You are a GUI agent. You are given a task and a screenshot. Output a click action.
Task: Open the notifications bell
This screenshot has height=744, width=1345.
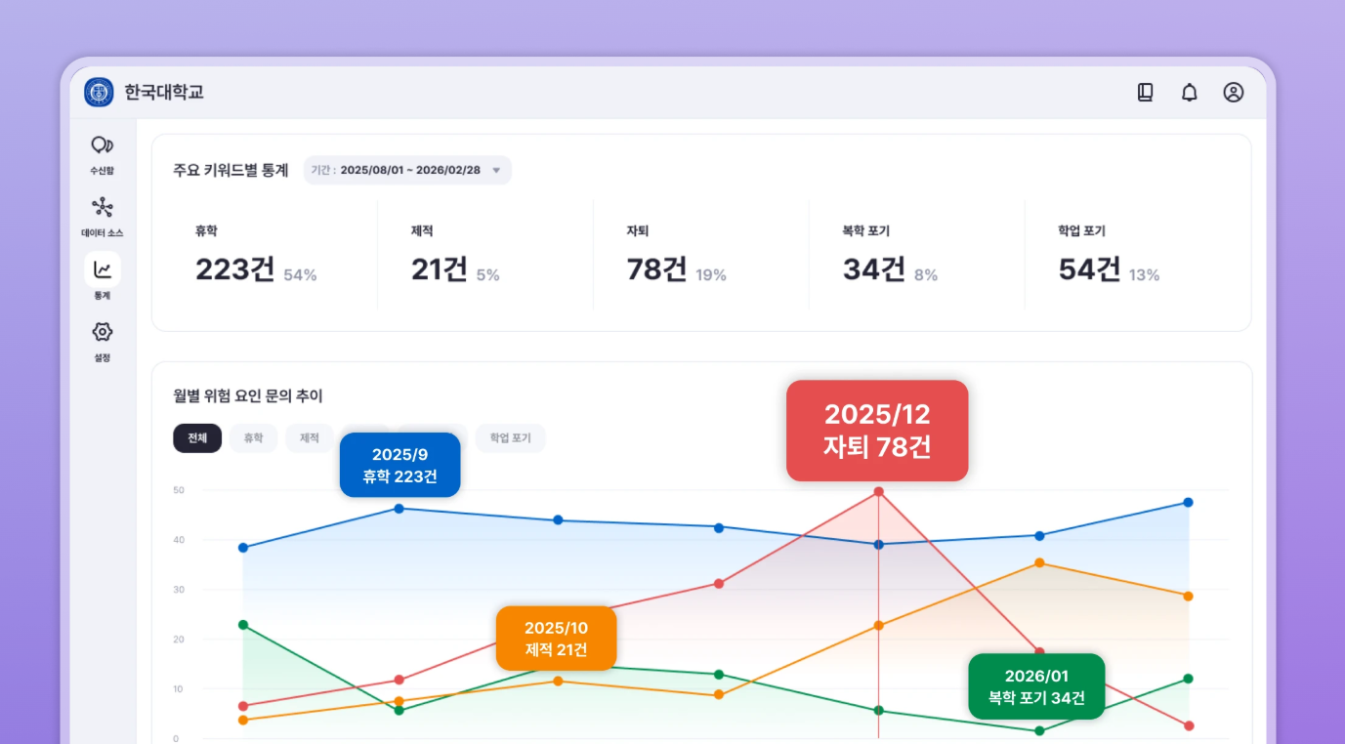click(x=1190, y=93)
